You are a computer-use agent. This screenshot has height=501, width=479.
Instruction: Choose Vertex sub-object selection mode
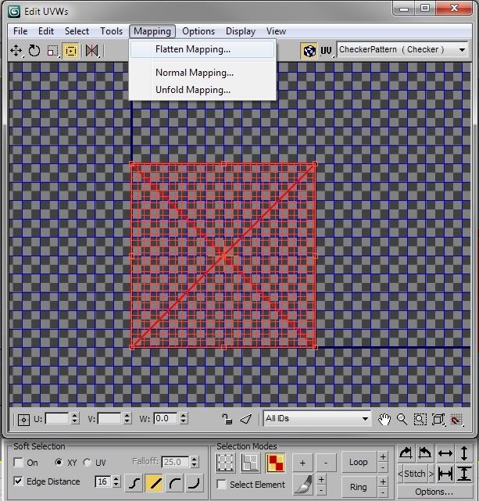(226, 463)
